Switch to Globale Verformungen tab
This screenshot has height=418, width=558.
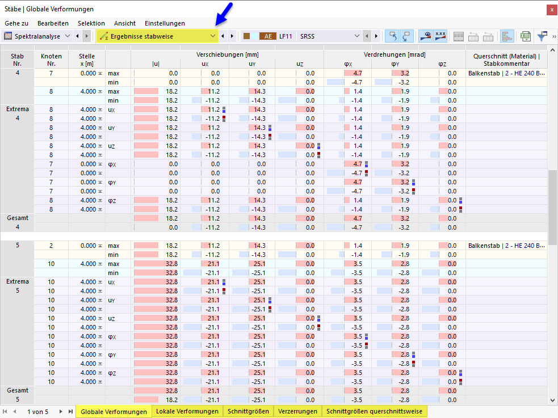point(114,412)
